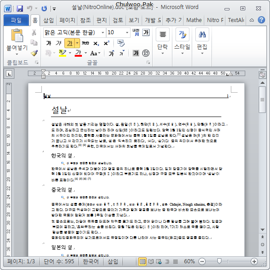
Task: Click the character border 가 icon
Action: [146, 32]
